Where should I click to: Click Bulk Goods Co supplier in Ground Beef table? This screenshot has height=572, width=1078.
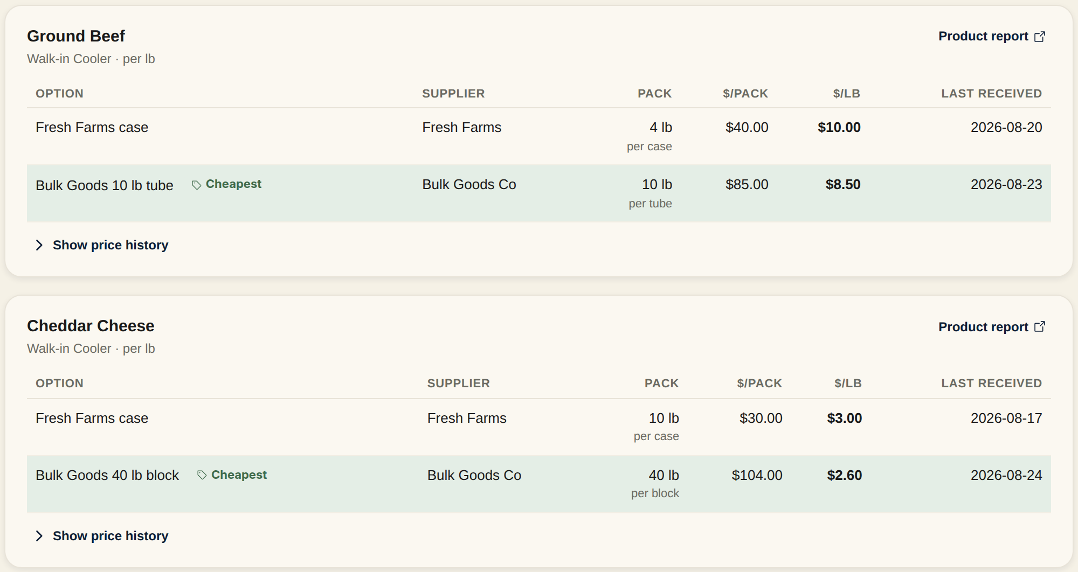469,185
